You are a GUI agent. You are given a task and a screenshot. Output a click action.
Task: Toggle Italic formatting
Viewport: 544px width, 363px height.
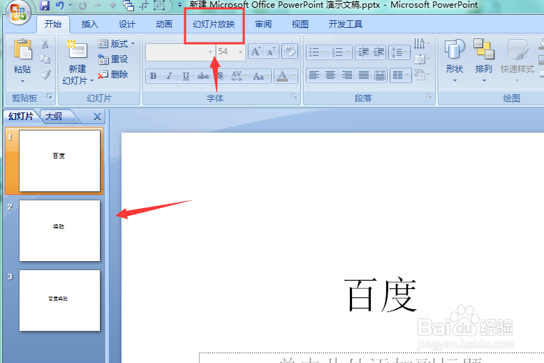coord(169,76)
